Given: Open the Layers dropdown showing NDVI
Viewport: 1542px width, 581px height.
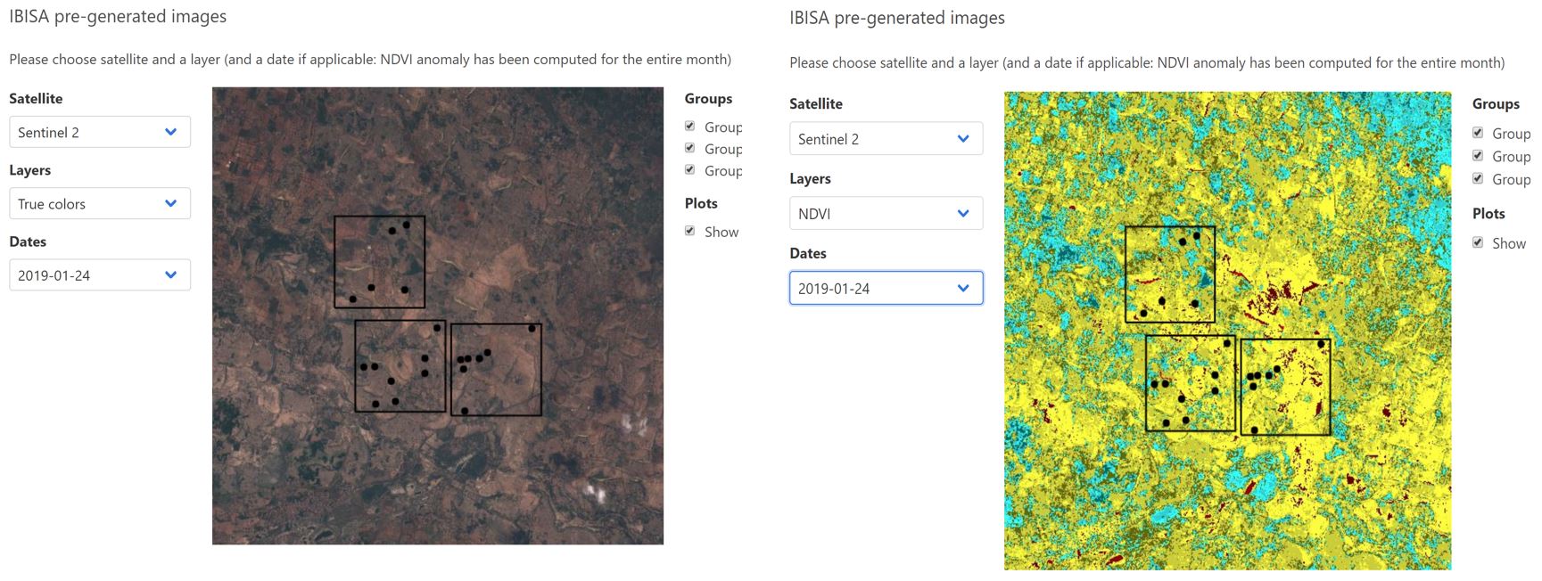Looking at the screenshot, I should [886, 213].
